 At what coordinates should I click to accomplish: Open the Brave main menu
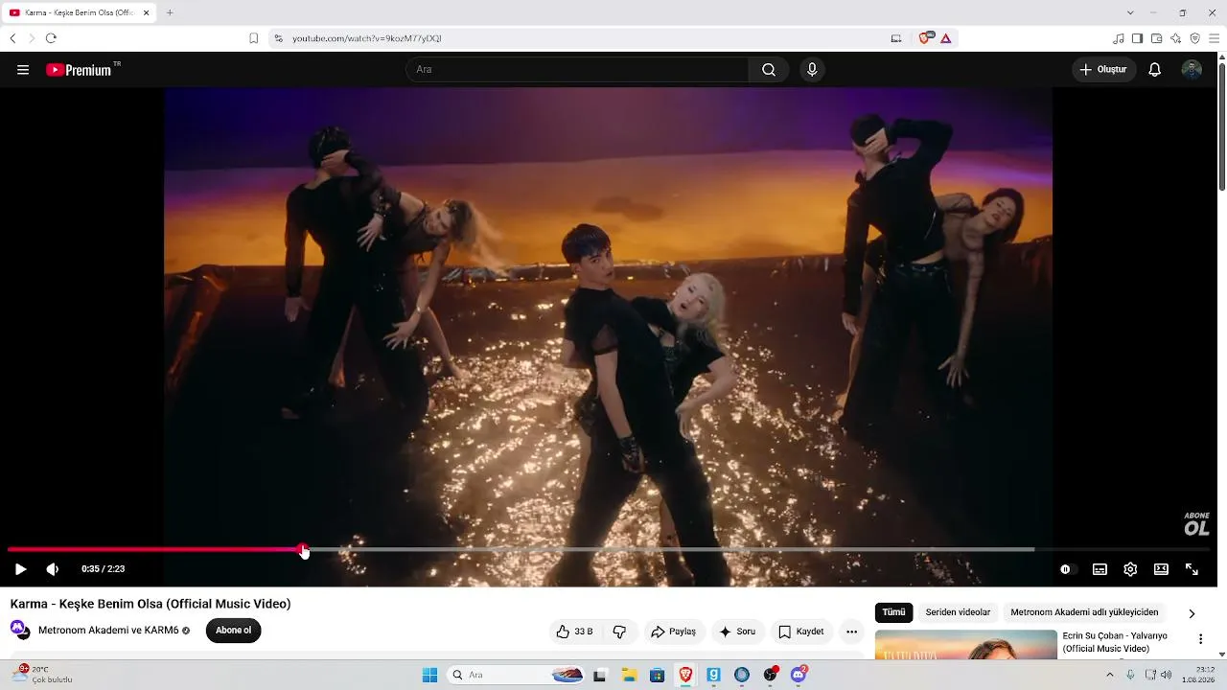coord(1214,38)
